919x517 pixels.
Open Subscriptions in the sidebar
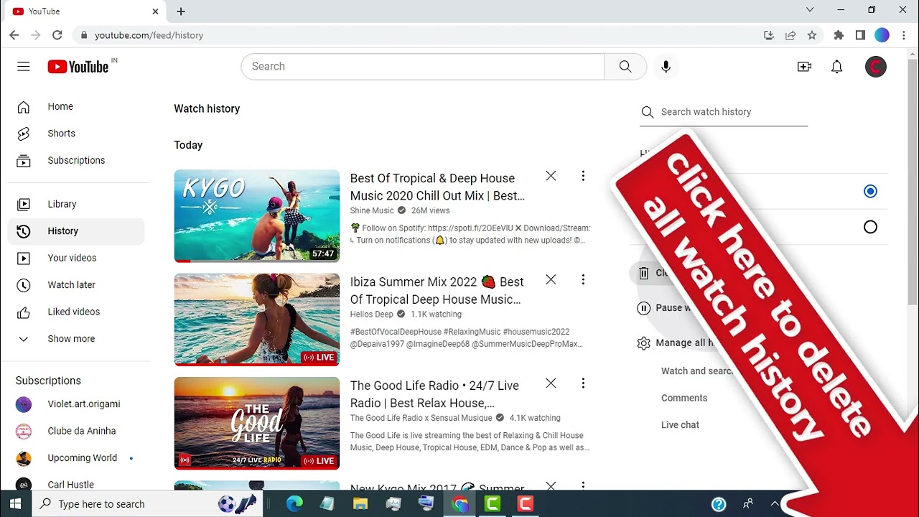[75, 161]
